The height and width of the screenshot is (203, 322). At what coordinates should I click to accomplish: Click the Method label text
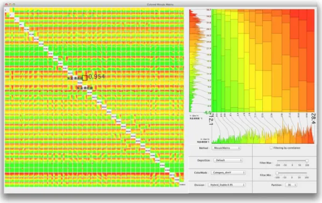[x=204, y=148]
